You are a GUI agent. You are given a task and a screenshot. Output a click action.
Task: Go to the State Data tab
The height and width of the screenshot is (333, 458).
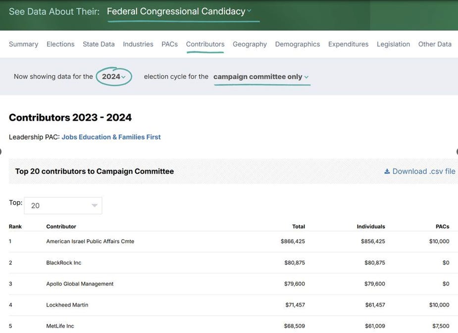(99, 44)
